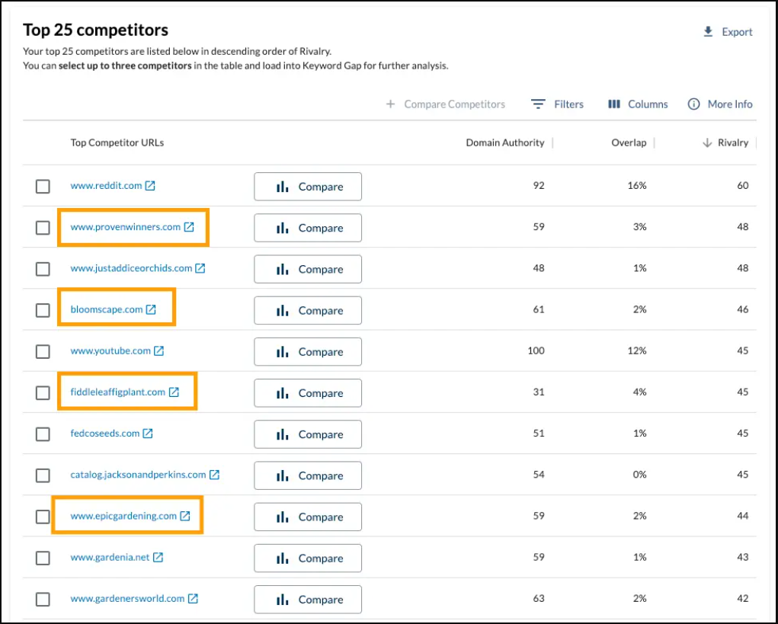This screenshot has width=778, height=624.
Task: Select the www.gardenia.net checkbox
Action: click(43, 558)
